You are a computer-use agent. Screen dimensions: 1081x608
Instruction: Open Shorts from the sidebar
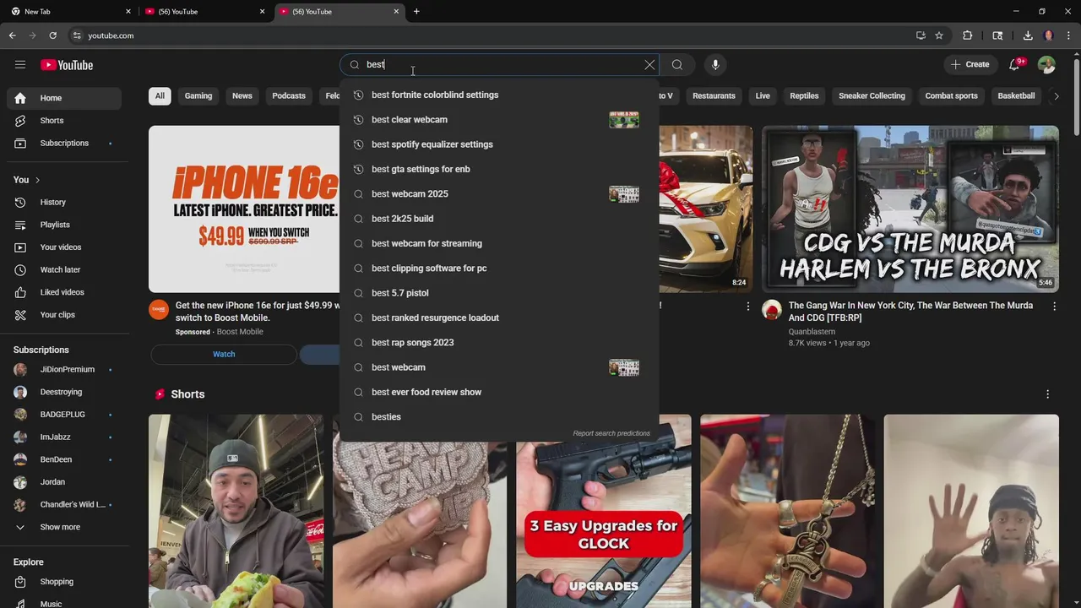click(64, 121)
